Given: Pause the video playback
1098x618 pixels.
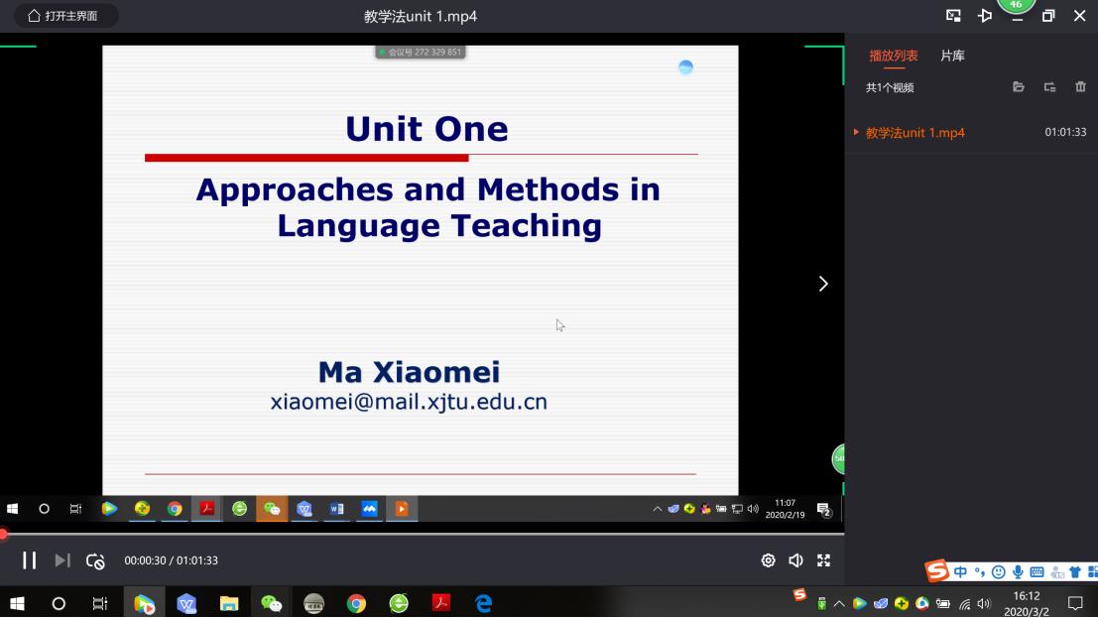Looking at the screenshot, I should pos(30,560).
